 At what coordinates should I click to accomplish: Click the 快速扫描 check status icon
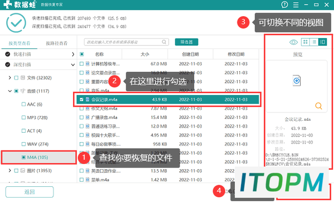8,54
